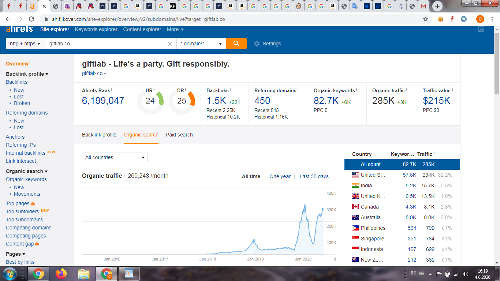Click the United States flag row
500x281 pixels.
pyautogui.click(x=402, y=175)
